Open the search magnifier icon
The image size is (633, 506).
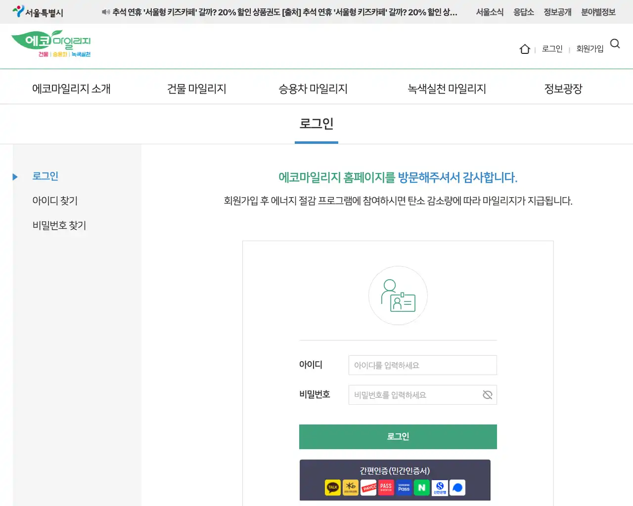point(615,43)
